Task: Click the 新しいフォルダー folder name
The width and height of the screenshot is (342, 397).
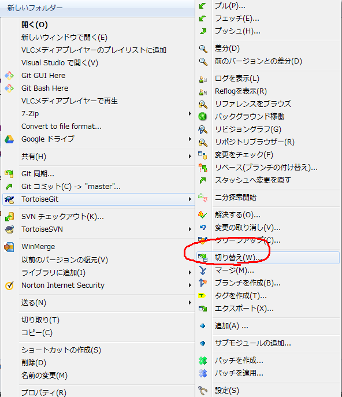Action: click(x=35, y=8)
